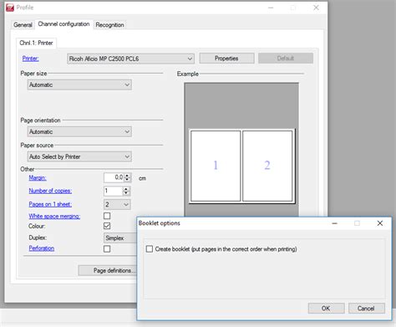Click the White space merging link

(x=54, y=217)
